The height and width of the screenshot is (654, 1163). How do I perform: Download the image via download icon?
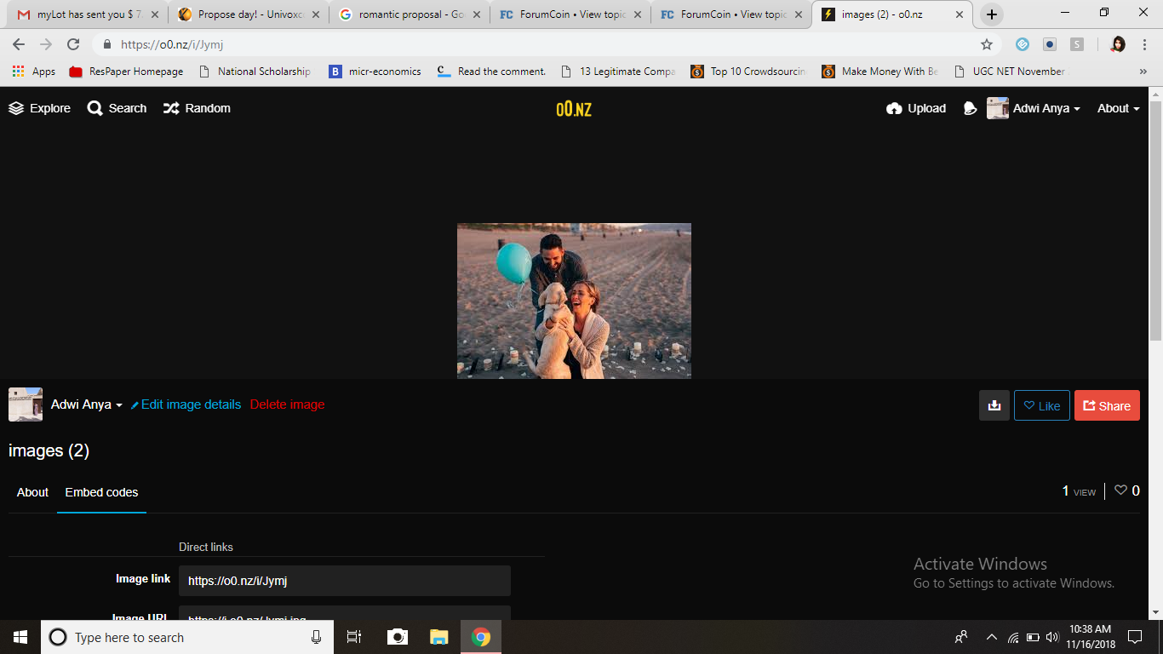pyautogui.click(x=994, y=405)
